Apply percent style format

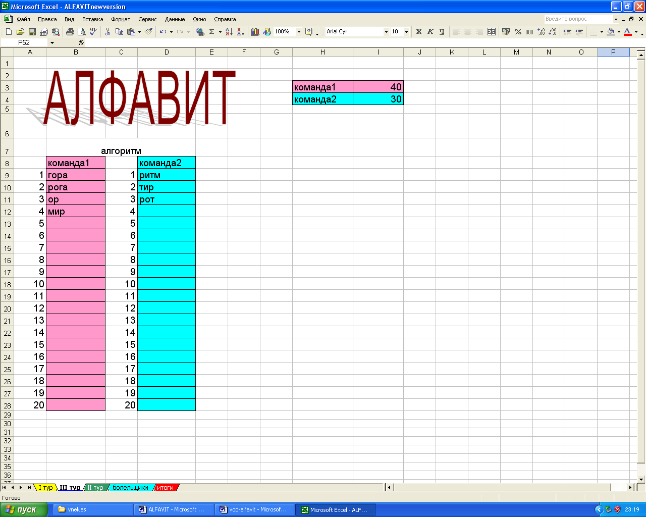click(518, 32)
